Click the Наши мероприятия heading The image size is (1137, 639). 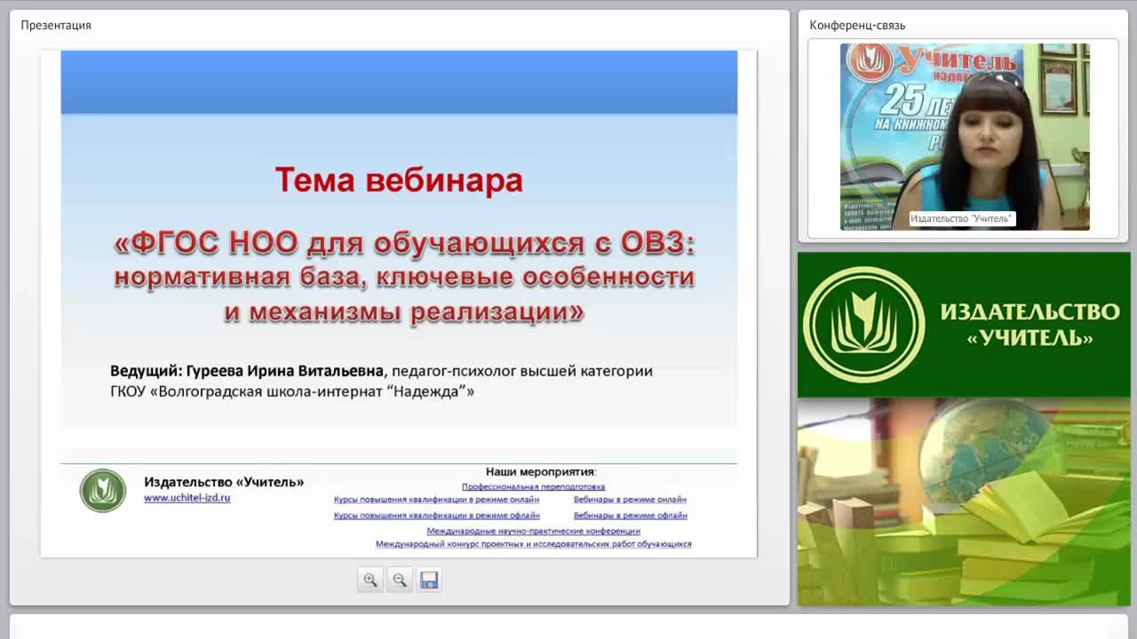pos(541,471)
